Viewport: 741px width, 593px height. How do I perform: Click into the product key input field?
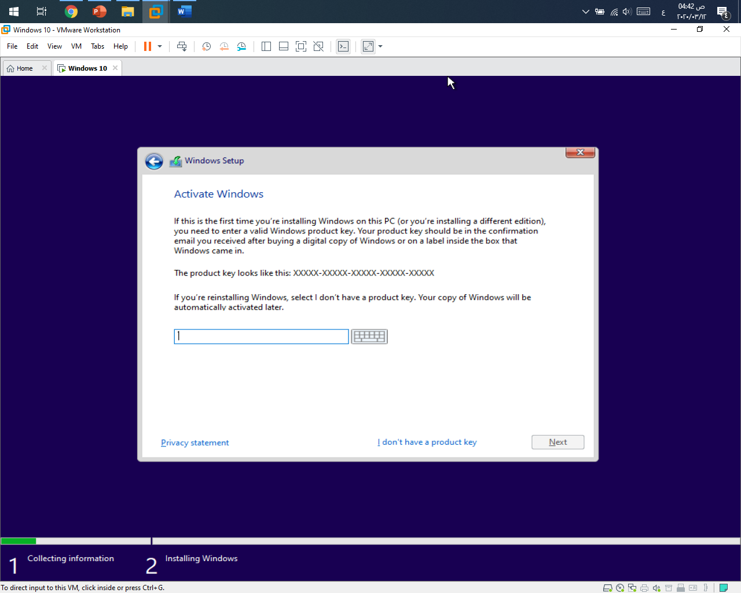[261, 336]
